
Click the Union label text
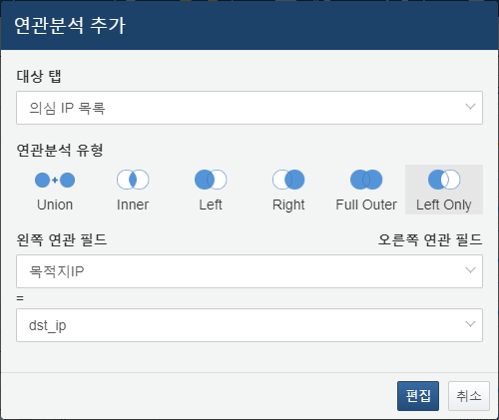coord(55,205)
